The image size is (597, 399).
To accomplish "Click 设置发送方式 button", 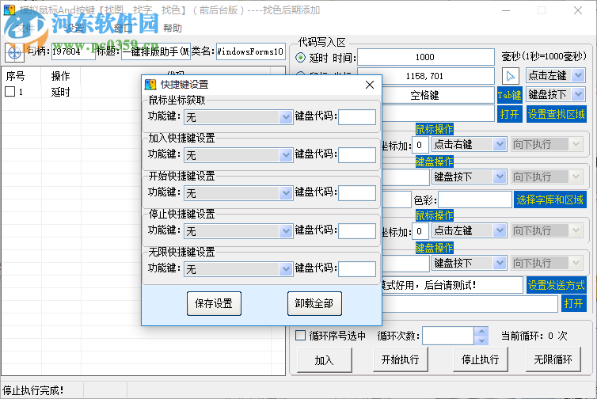I will tap(557, 285).
